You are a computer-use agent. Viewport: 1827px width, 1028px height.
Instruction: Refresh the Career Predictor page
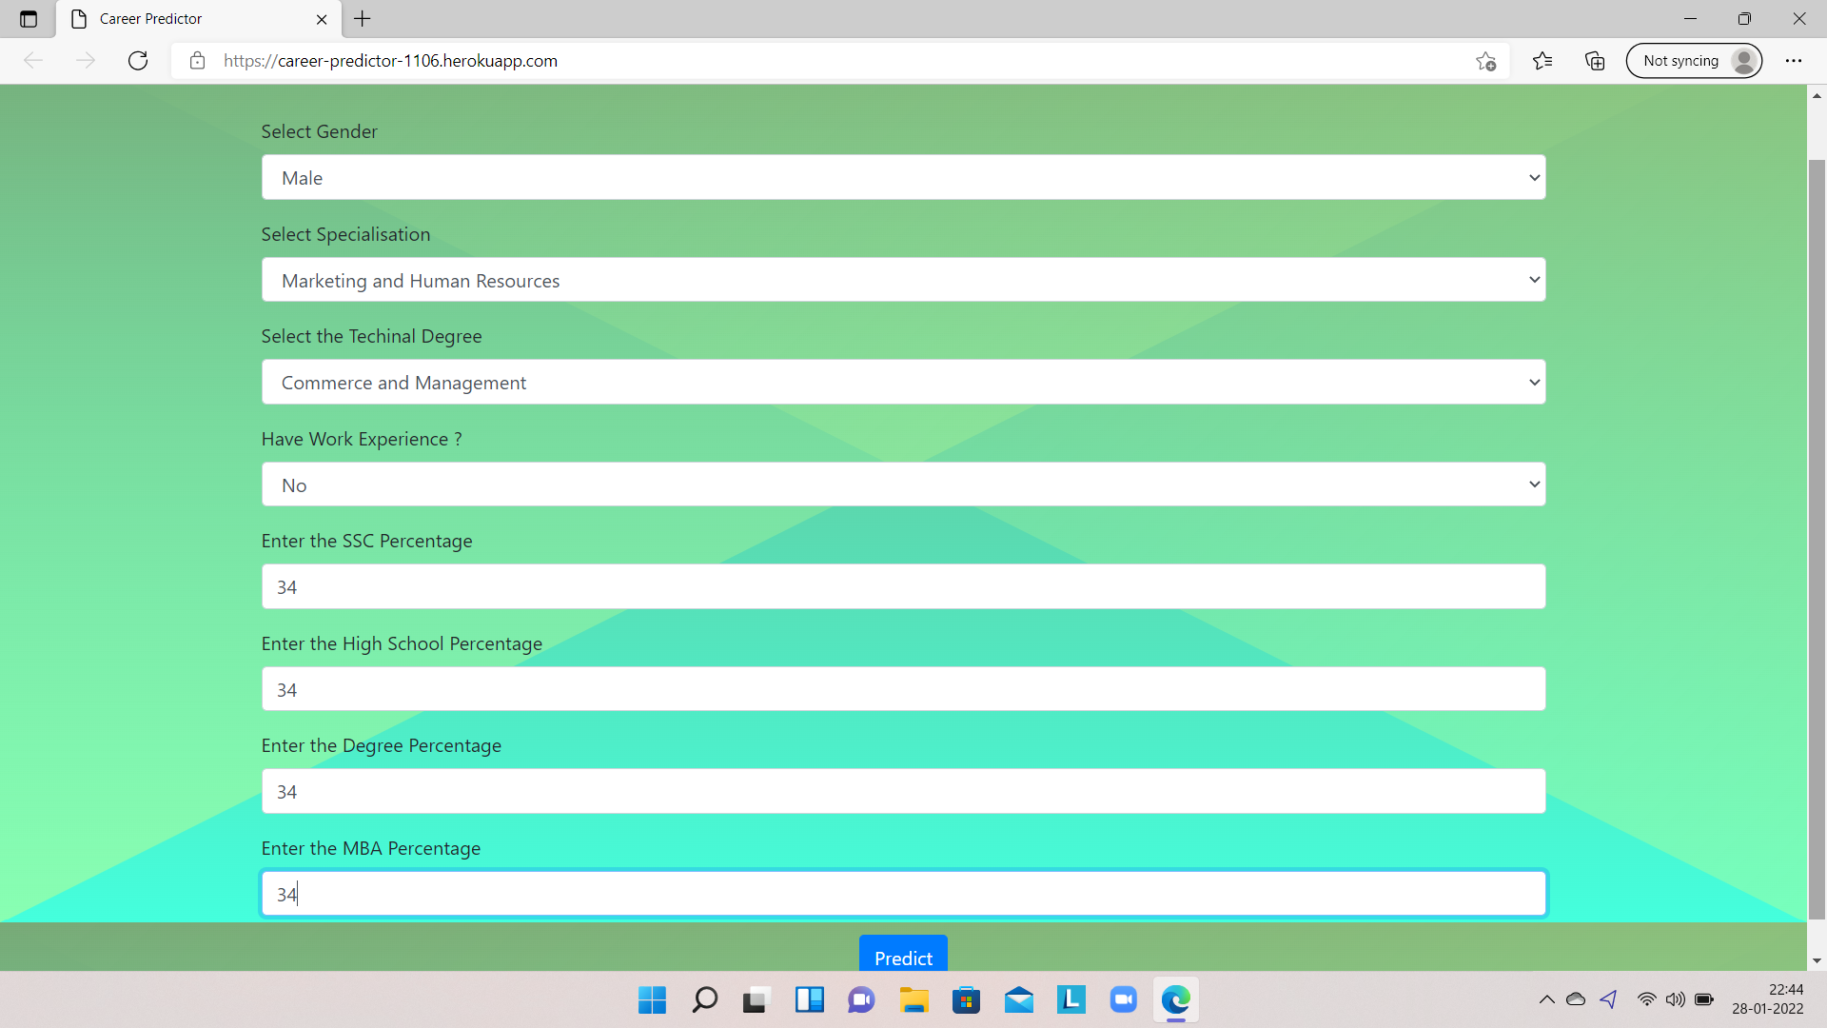click(138, 61)
